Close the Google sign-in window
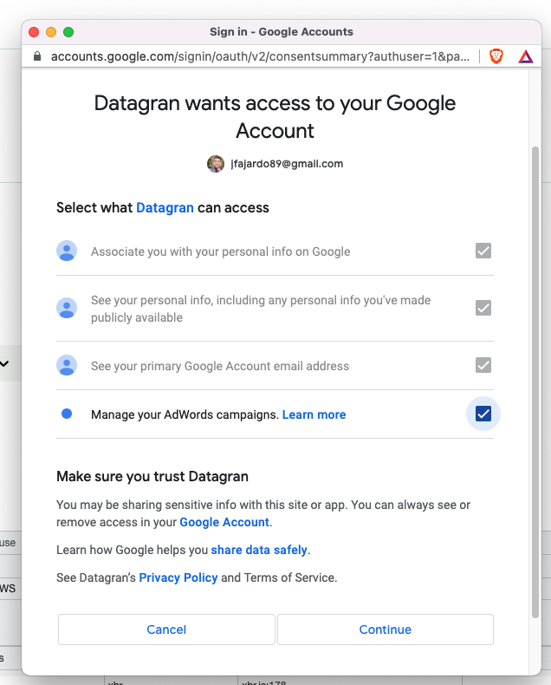This screenshot has width=551, height=685. [34, 32]
